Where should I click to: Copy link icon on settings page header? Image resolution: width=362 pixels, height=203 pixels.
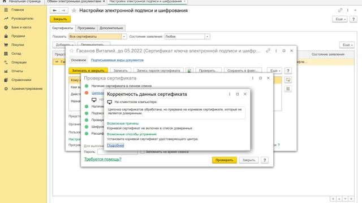point(340,10)
